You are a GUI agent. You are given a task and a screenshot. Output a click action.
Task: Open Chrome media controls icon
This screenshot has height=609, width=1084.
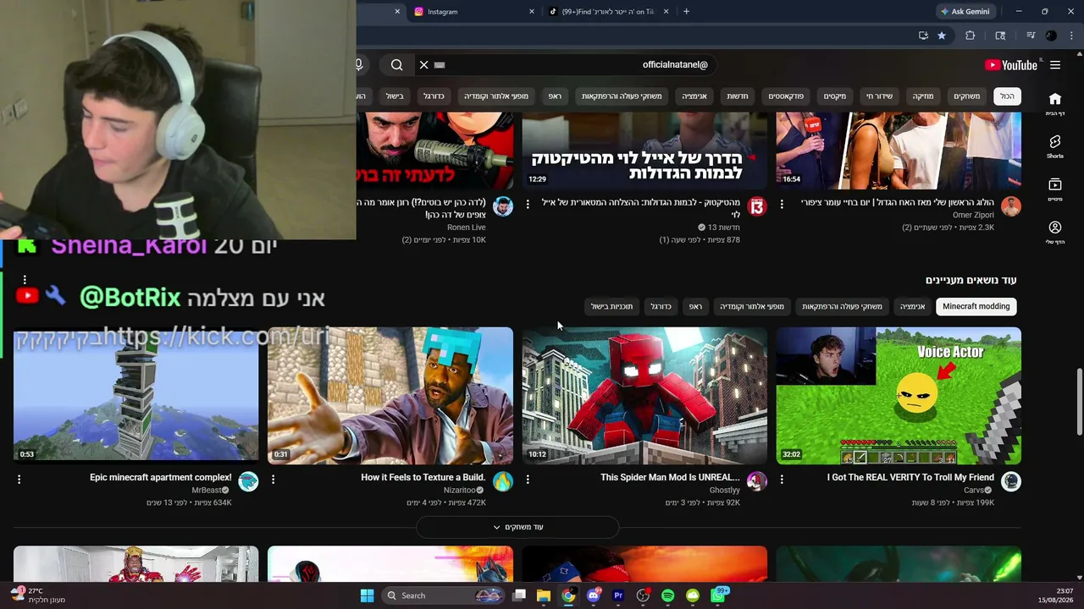coord(1031,36)
